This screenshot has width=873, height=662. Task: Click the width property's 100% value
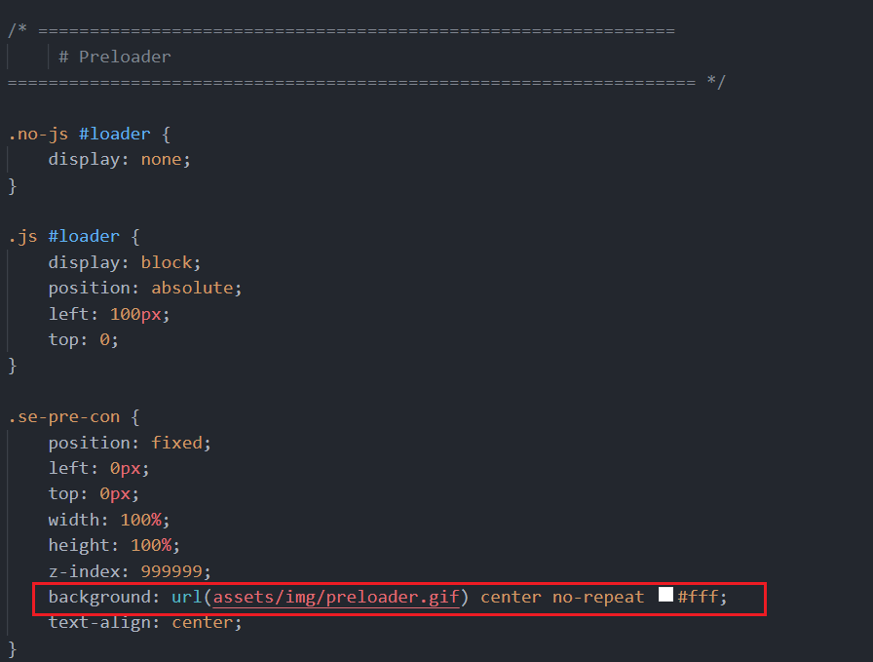140,520
